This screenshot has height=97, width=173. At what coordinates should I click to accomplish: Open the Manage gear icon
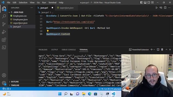(4, 83)
